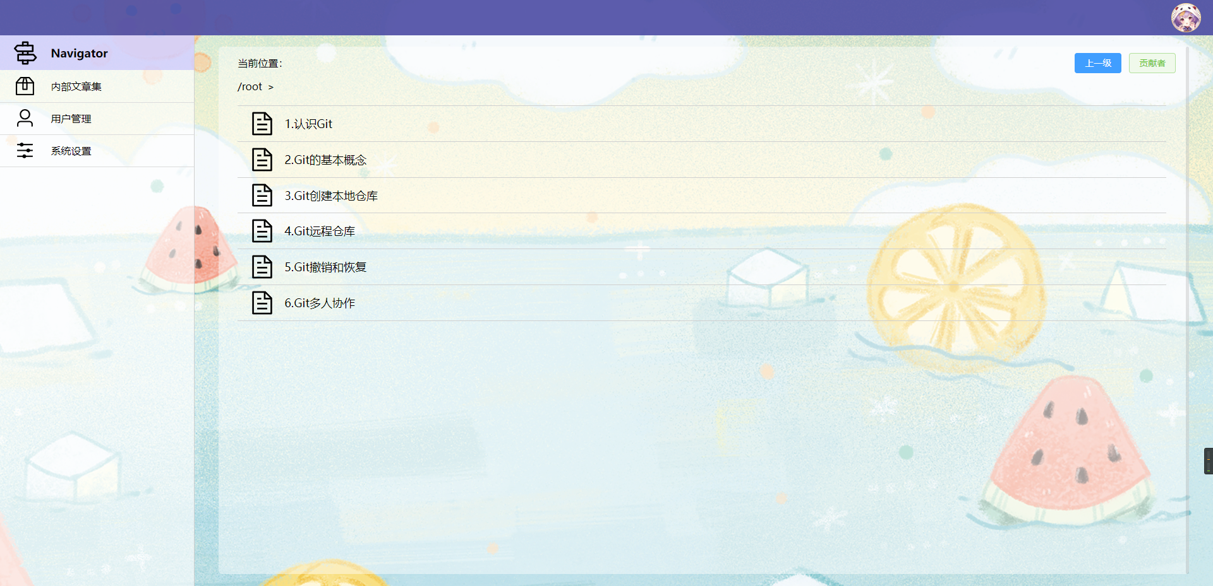
Task: Go to the 系统设置 menu entry
Action: pos(97,151)
